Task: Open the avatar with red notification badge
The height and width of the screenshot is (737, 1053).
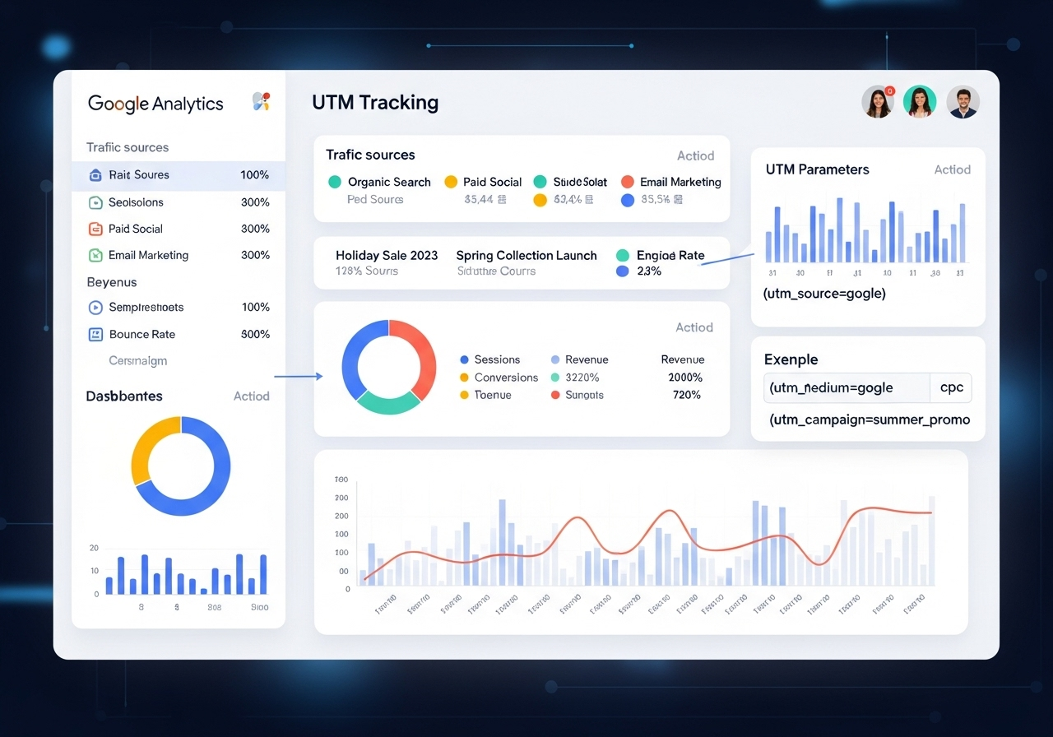Action: tap(878, 101)
